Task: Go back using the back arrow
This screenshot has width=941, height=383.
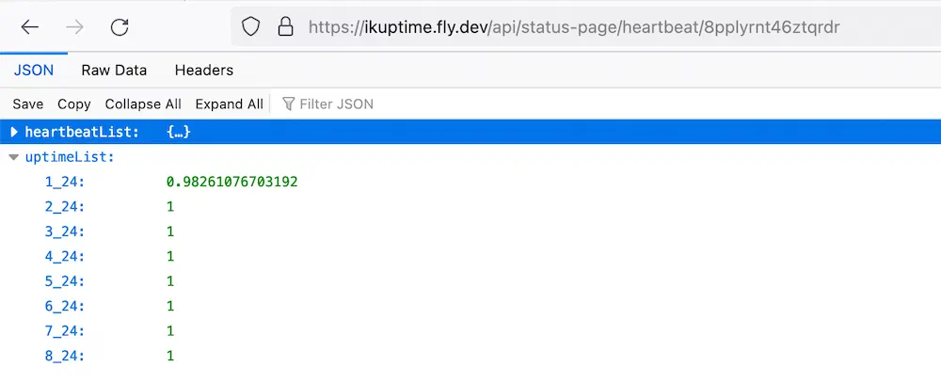Action: [x=29, y=27]
